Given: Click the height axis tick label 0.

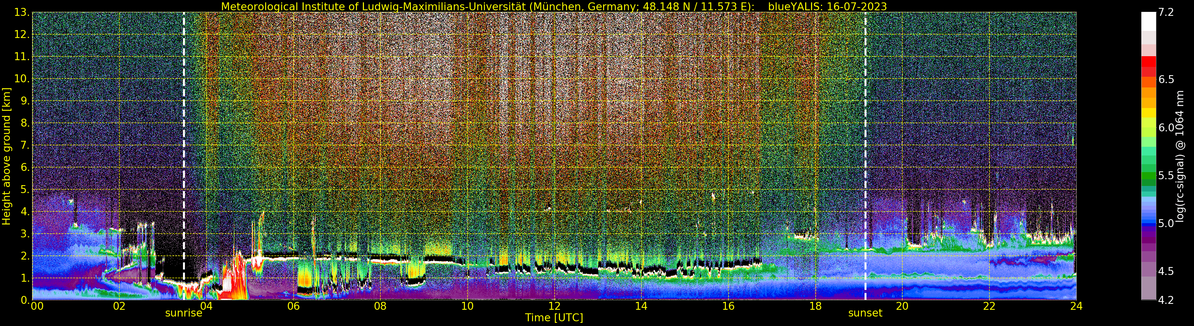Looking at the screenshot, I should point(25,300).
